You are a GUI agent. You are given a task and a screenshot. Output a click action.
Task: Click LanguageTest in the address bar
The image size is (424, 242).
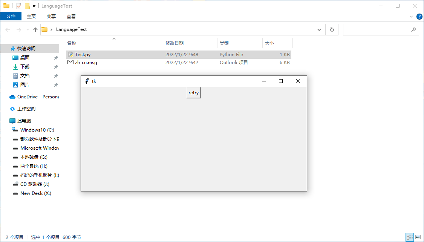coord(71,29)
